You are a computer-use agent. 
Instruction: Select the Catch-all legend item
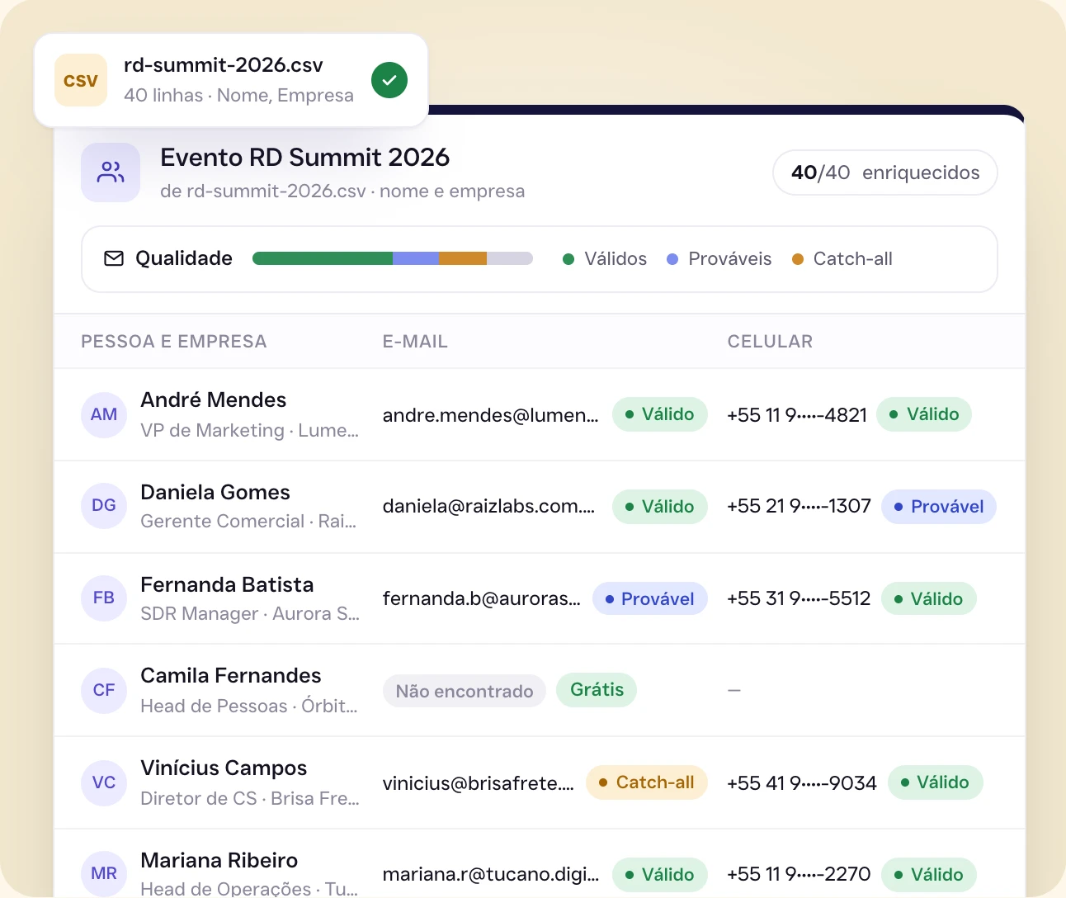842,259
